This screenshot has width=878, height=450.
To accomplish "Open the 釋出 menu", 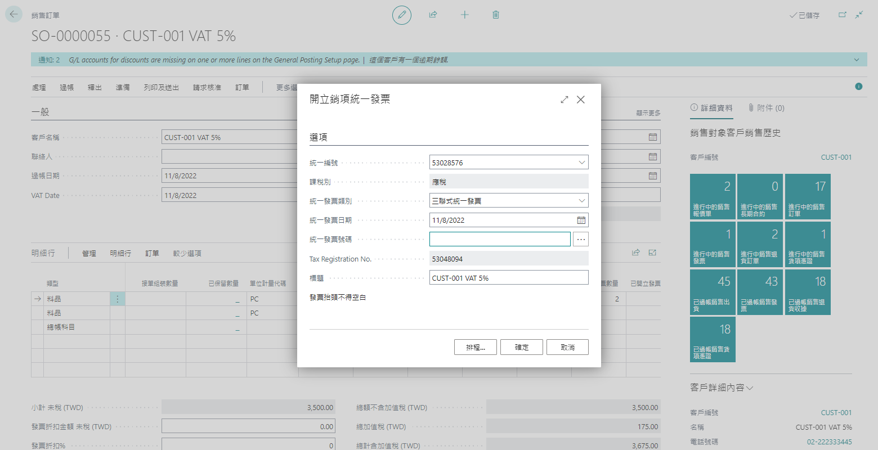I will [95, 88].
